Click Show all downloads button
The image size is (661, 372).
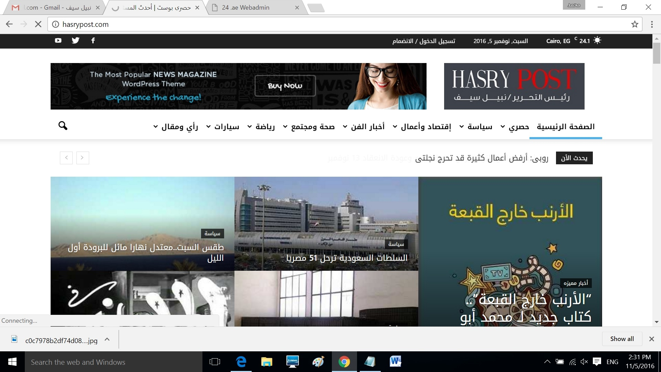(622, 339)
